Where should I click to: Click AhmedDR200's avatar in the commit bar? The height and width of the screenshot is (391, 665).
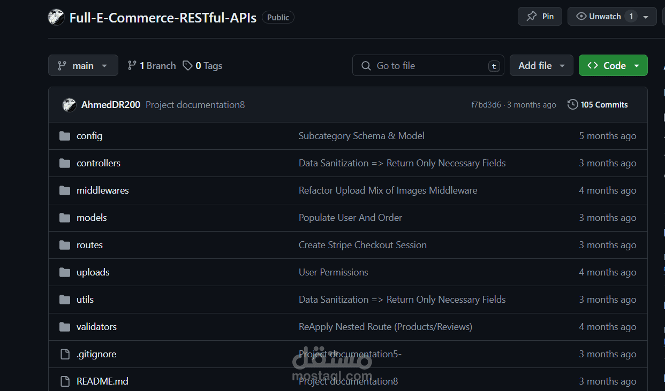pos(69,104)
